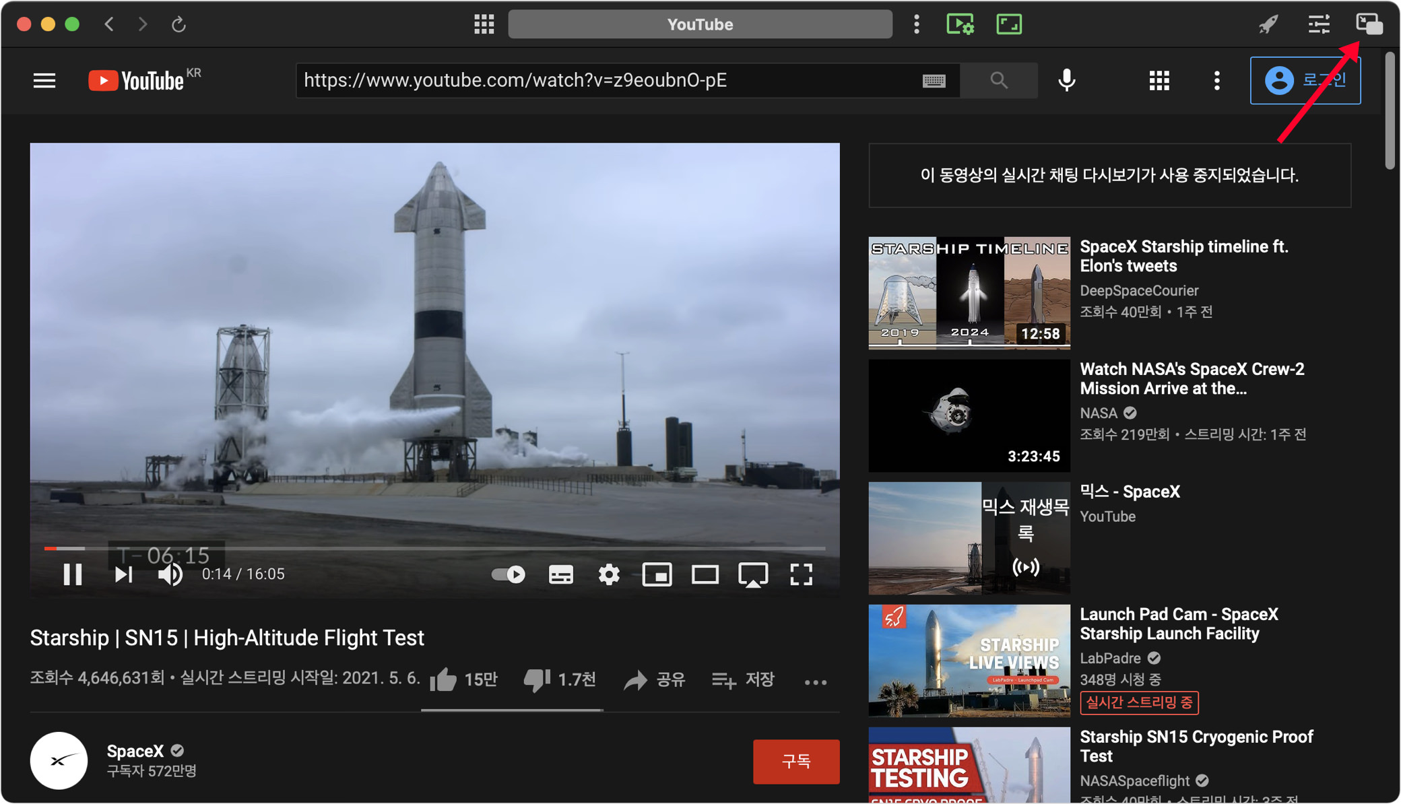Click the 저장 save to playlist option
The width and height of the screenshot is (1401, 804).
point(744,680)
